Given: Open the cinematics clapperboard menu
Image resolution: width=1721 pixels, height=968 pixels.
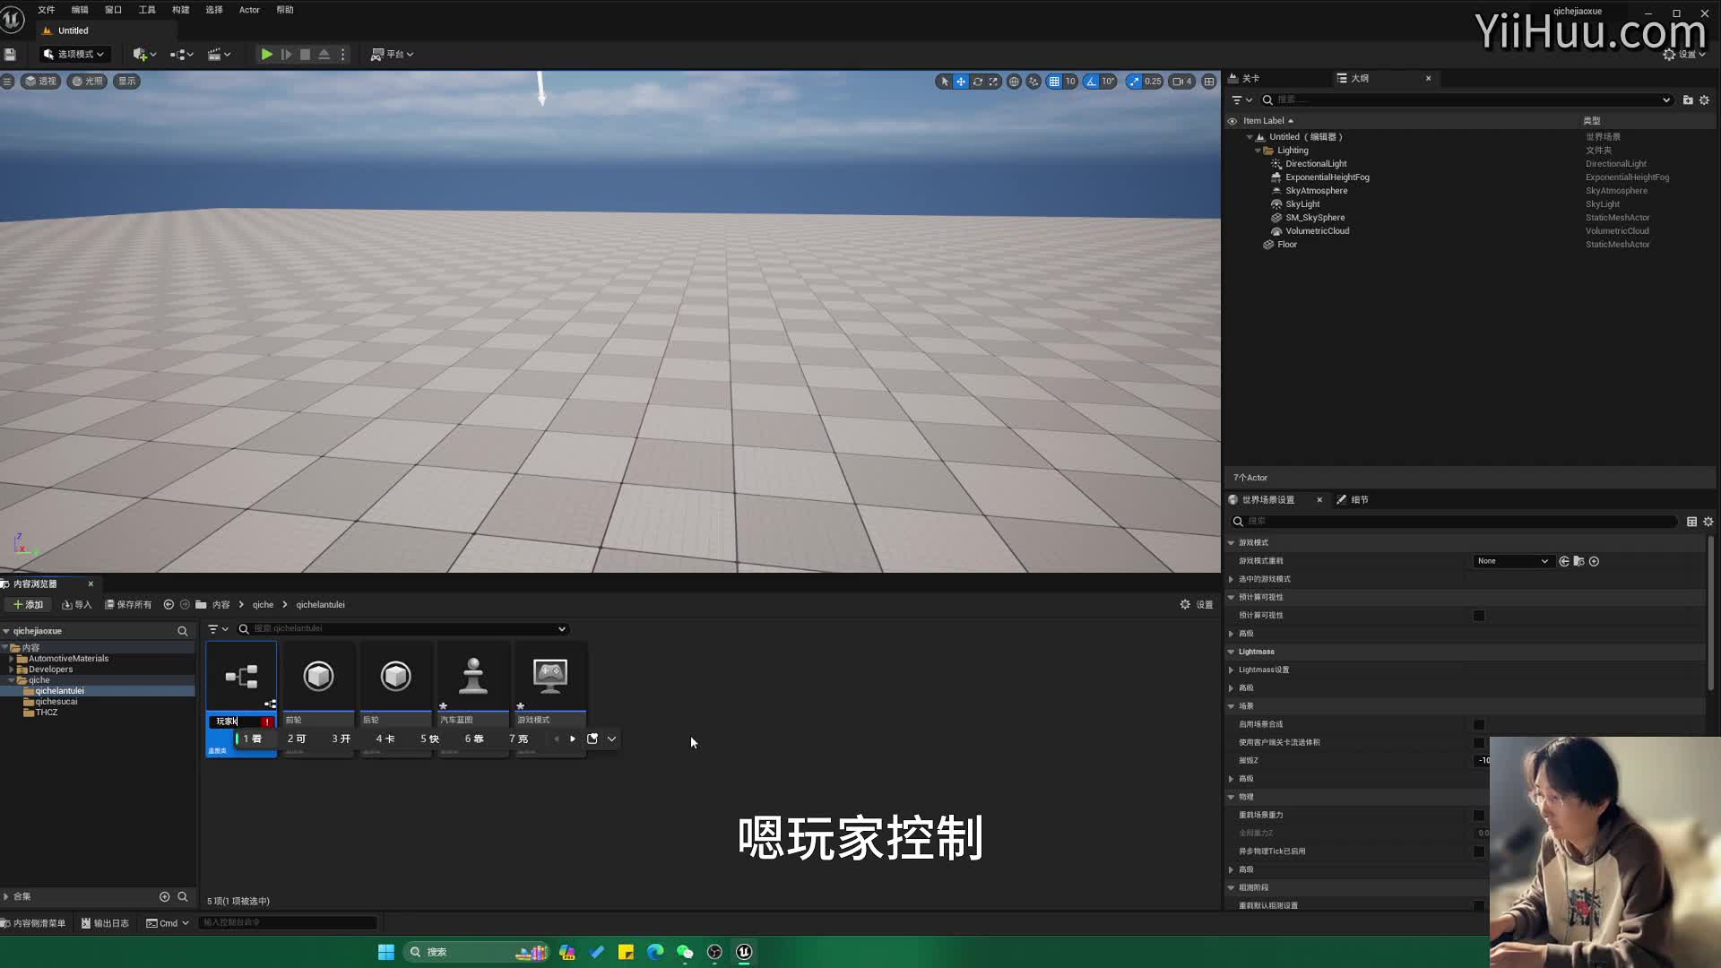Looking at the screenshot, I should tap(220, 55).
